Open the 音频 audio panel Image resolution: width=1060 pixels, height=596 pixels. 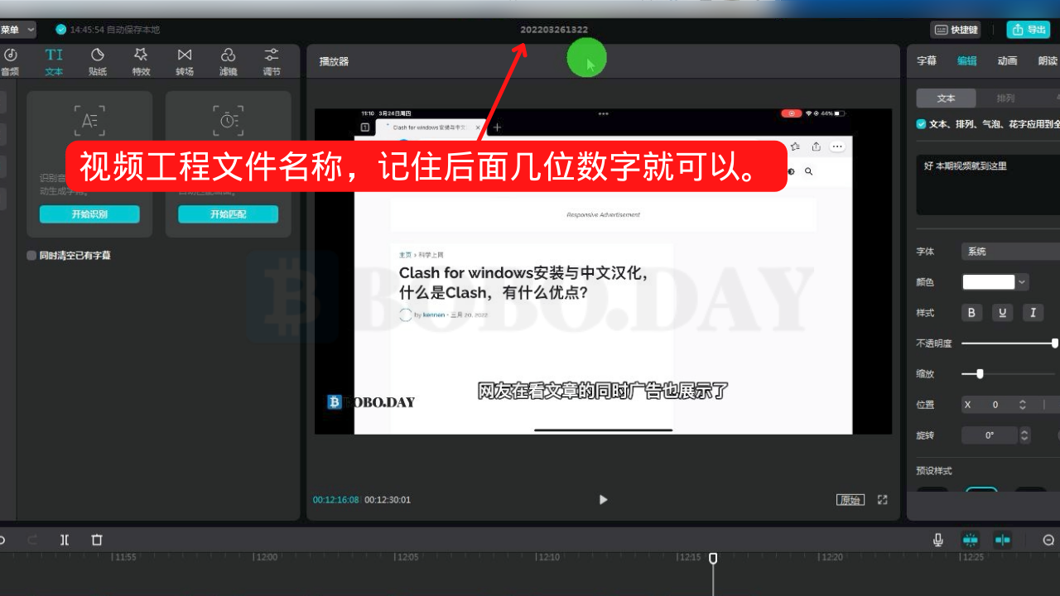pos(8,61)
